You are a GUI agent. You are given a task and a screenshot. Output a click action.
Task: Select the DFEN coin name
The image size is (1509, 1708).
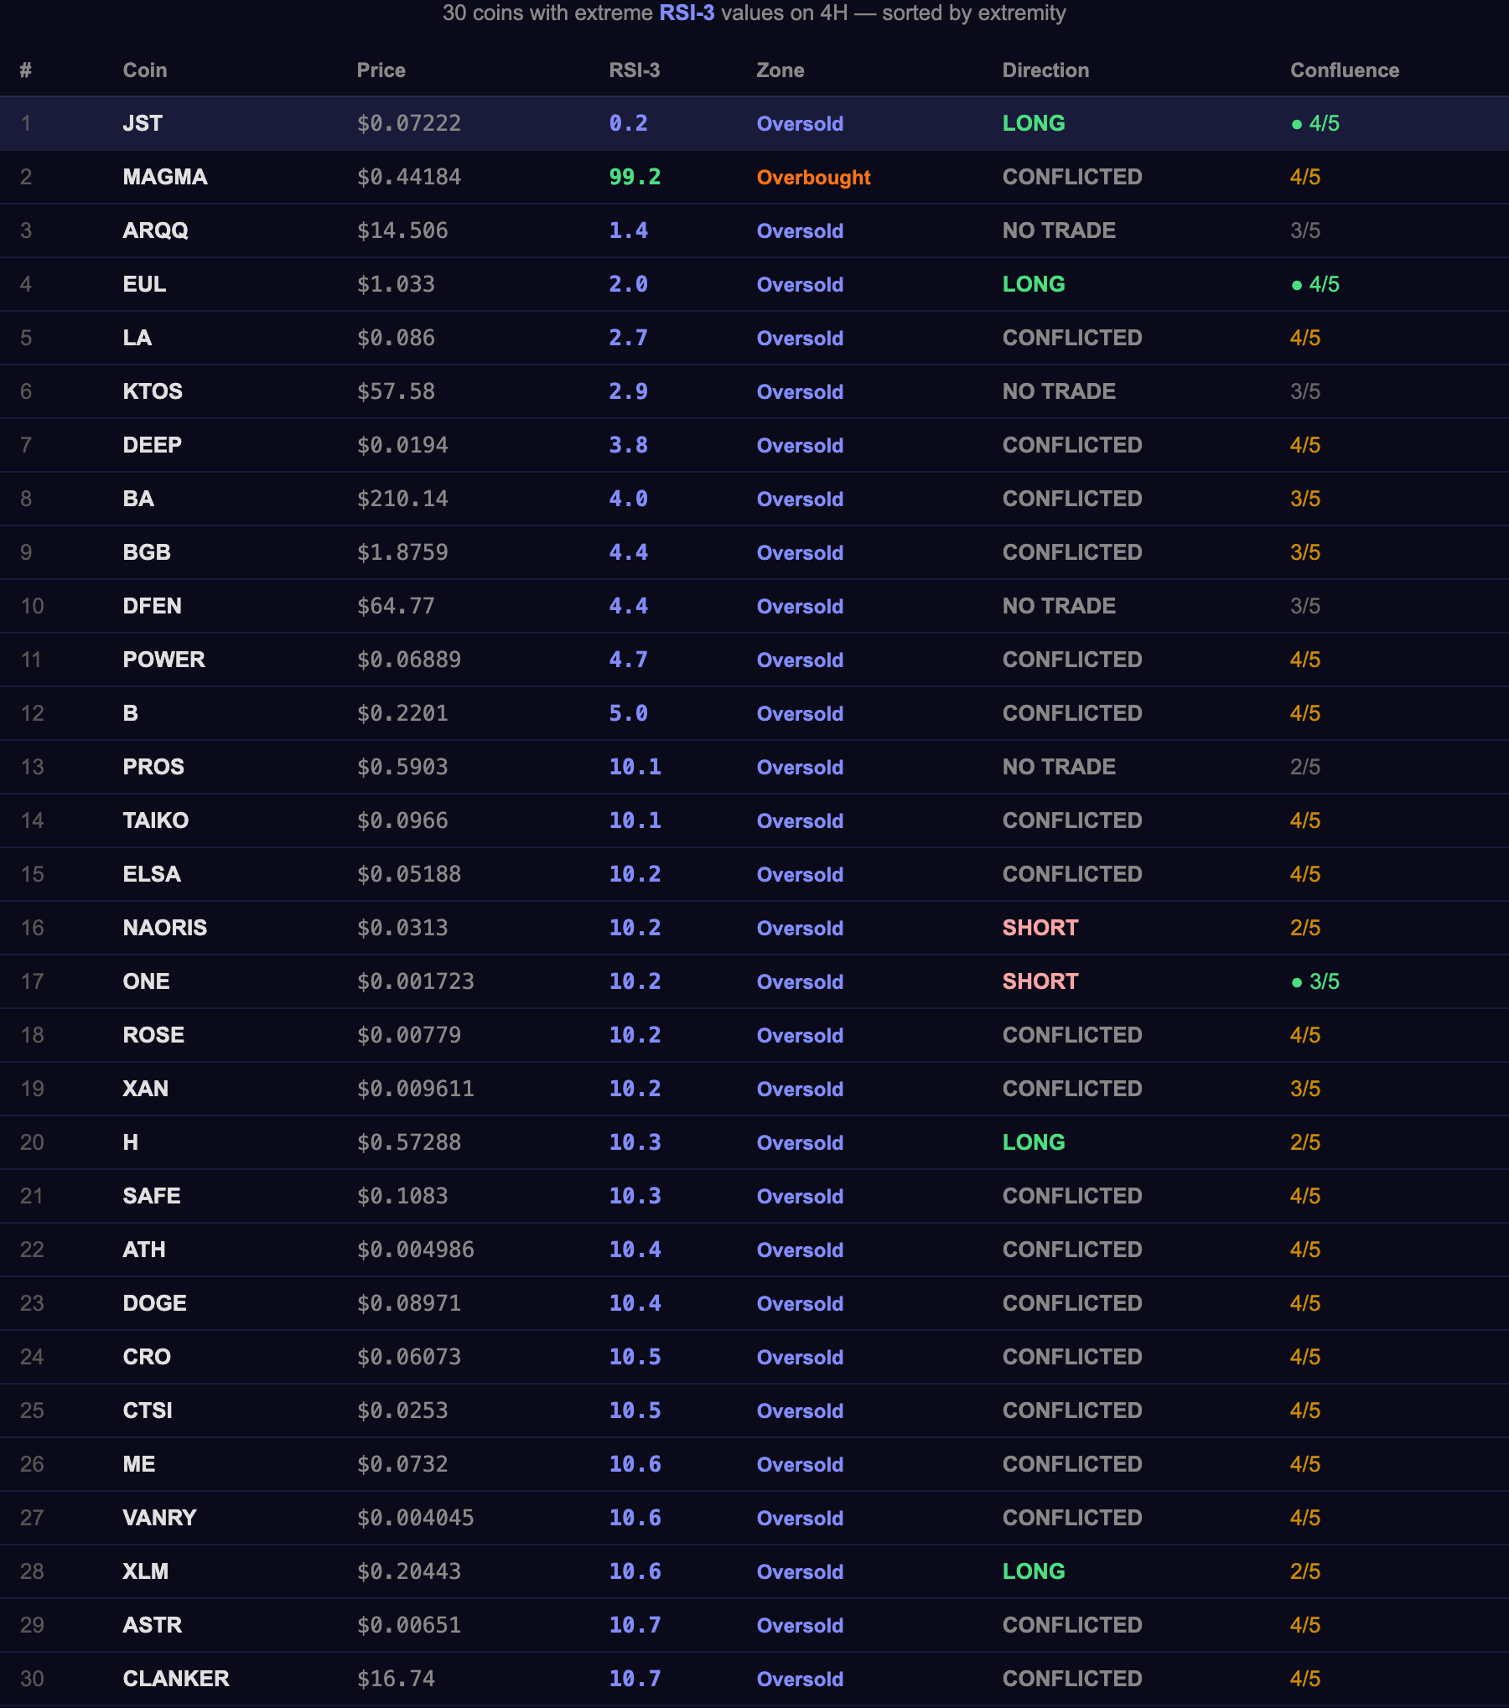coord(152,607)
